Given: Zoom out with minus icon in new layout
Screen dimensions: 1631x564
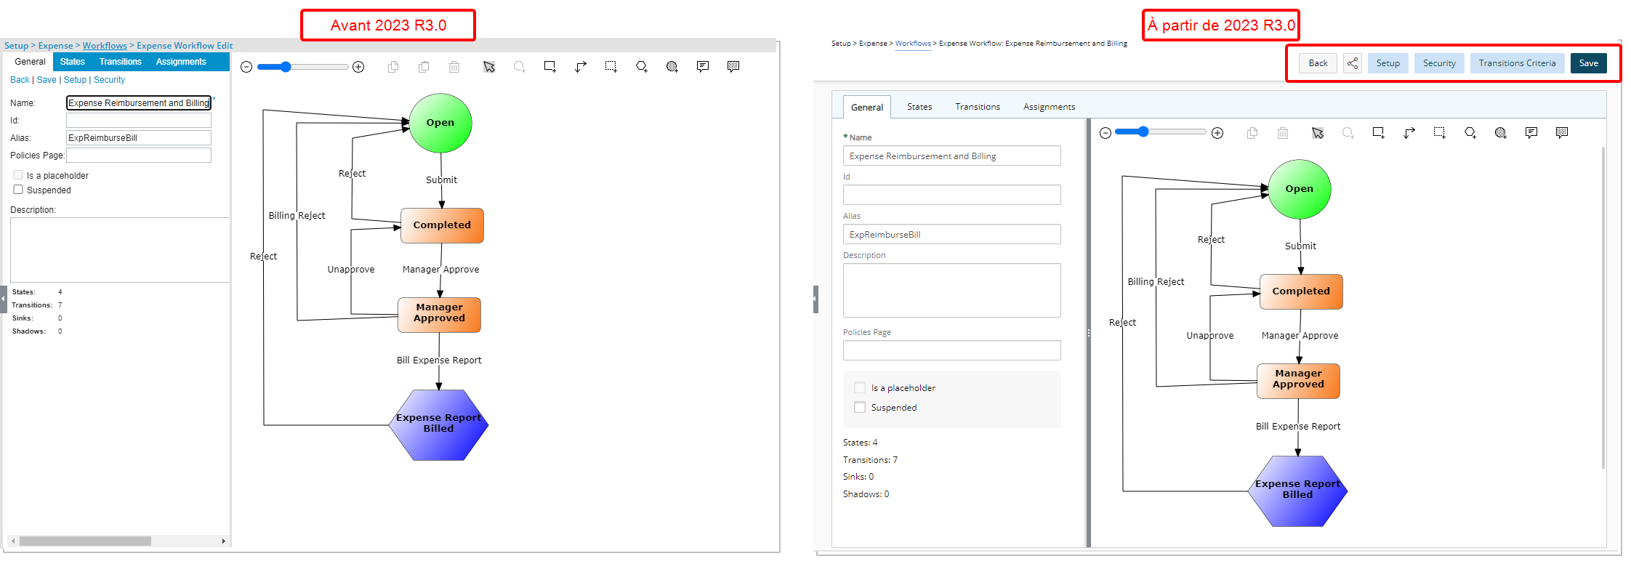Looking at the screenshot, I should (x=1106, y=133).
